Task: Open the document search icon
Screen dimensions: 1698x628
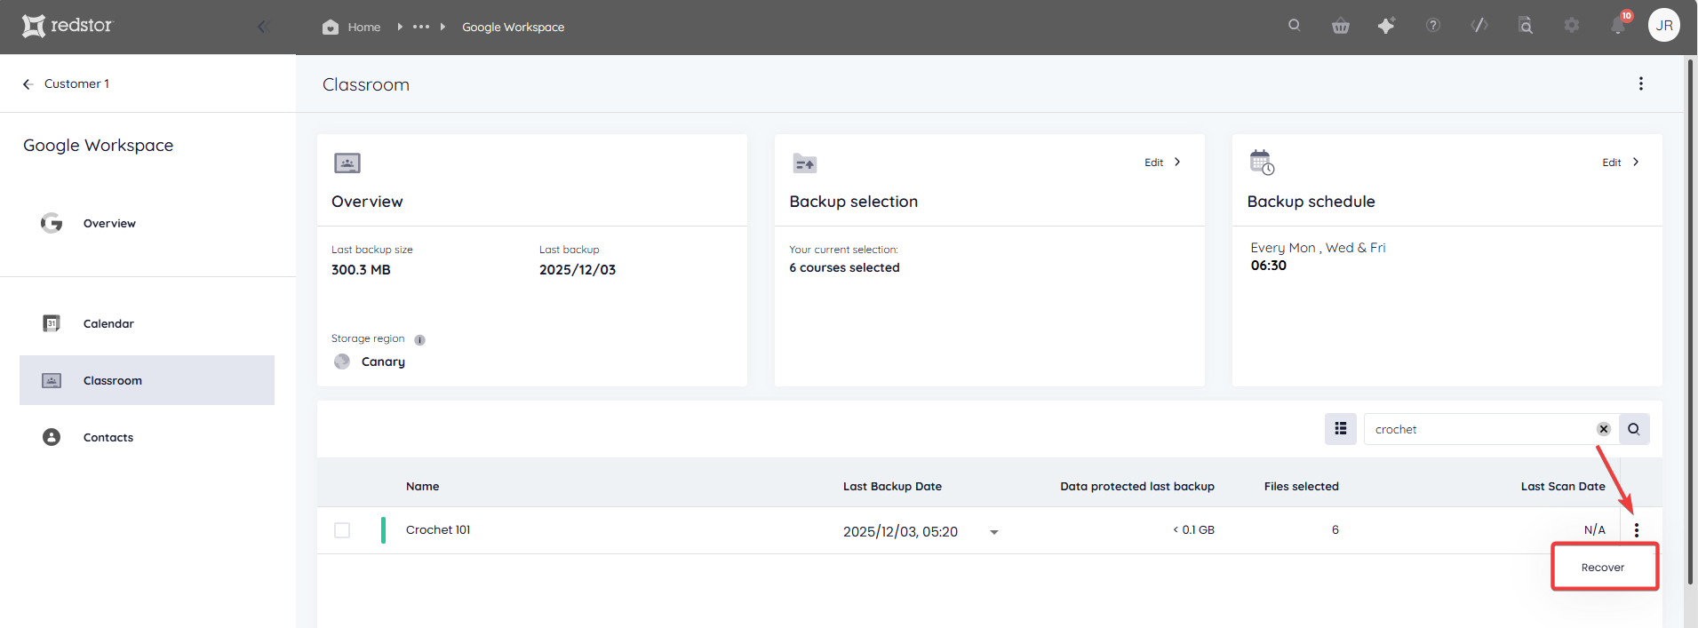Action: [1526, 26]
